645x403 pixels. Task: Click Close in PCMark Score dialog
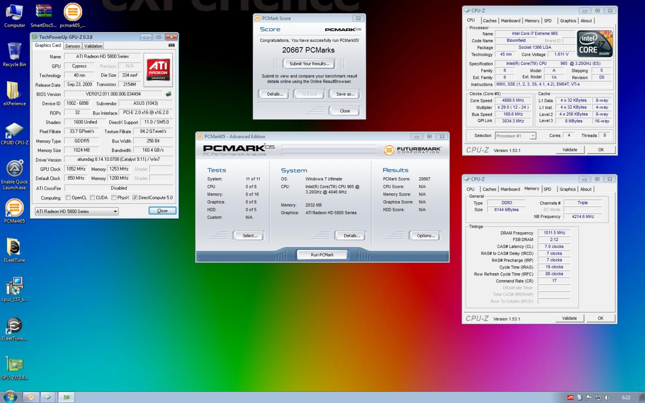[x=345, y=111]
